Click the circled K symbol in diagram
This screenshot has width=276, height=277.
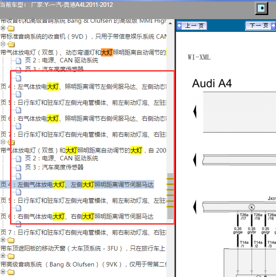click(251, 207)
